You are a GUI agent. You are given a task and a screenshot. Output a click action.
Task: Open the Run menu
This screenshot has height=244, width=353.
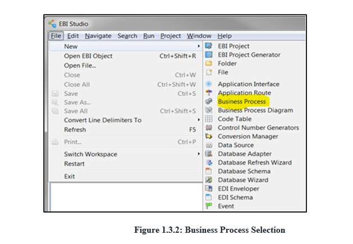(149, 35)
